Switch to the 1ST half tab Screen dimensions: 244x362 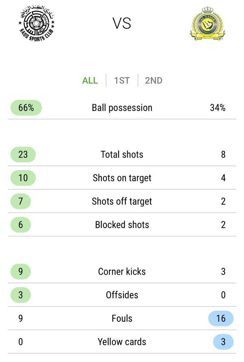[122, 81]
